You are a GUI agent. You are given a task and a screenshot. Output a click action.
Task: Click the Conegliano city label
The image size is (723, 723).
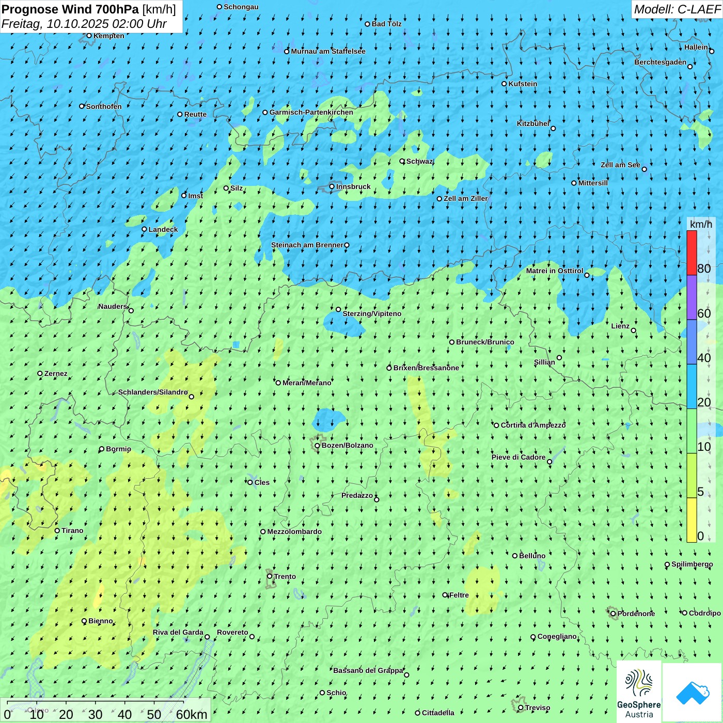click(x=557, y=636)
